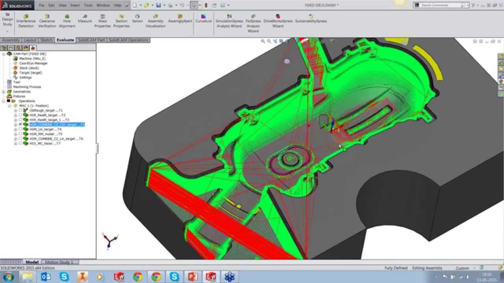Image resolution: width=504 pixels, height=283 pixels.
Task: Click Zoom to Fit in viewport toolbar
Action: tap(263, 41)
